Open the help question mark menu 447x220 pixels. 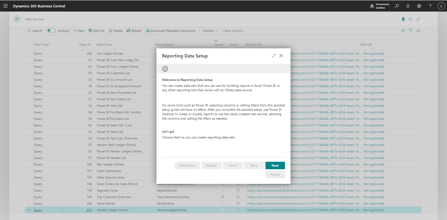pos(430,6)
